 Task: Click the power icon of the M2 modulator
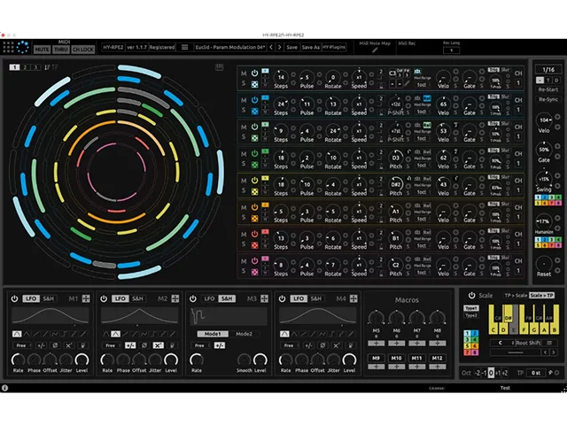click(105, 298)
